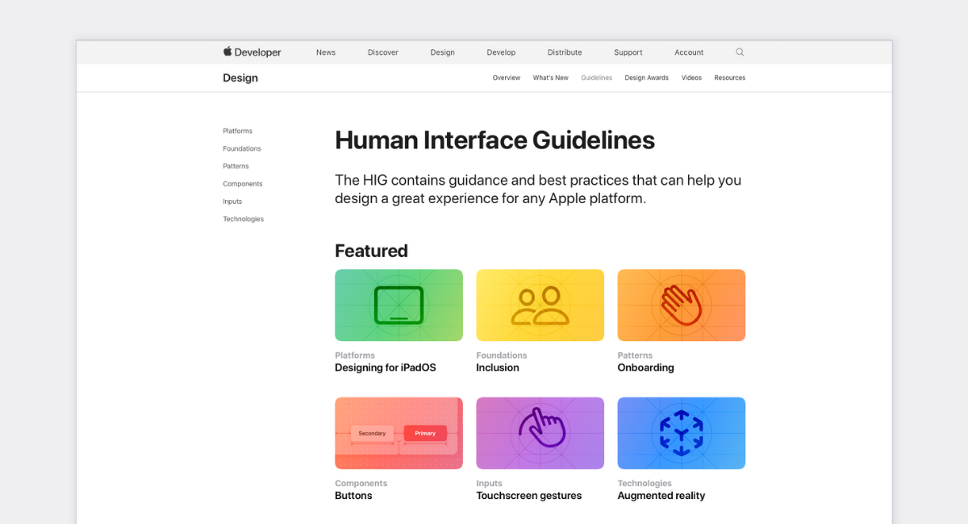This screenshot has width=968, height=524.
Task: Go to the Videos tab
Action: 691,78
